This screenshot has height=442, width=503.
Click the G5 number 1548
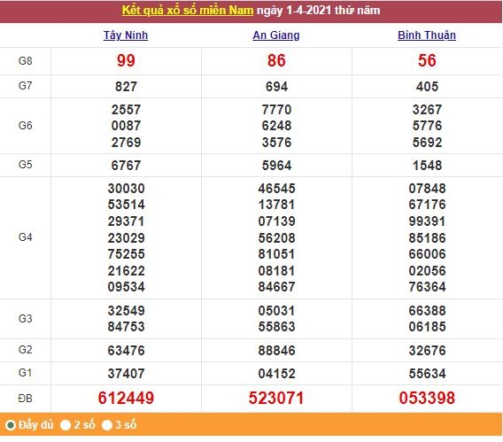click(427, 166)
